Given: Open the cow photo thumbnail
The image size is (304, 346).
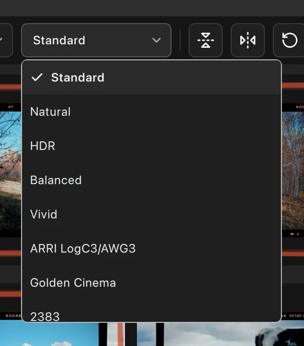Looking at the screenshot, I should (x=234, y=334).
